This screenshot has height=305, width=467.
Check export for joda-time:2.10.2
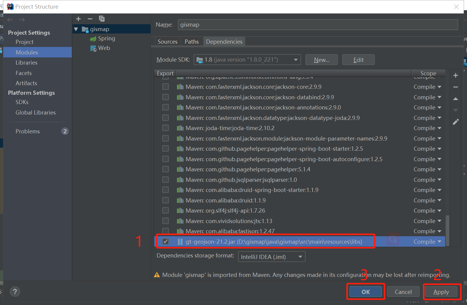(x=165, y=128)
